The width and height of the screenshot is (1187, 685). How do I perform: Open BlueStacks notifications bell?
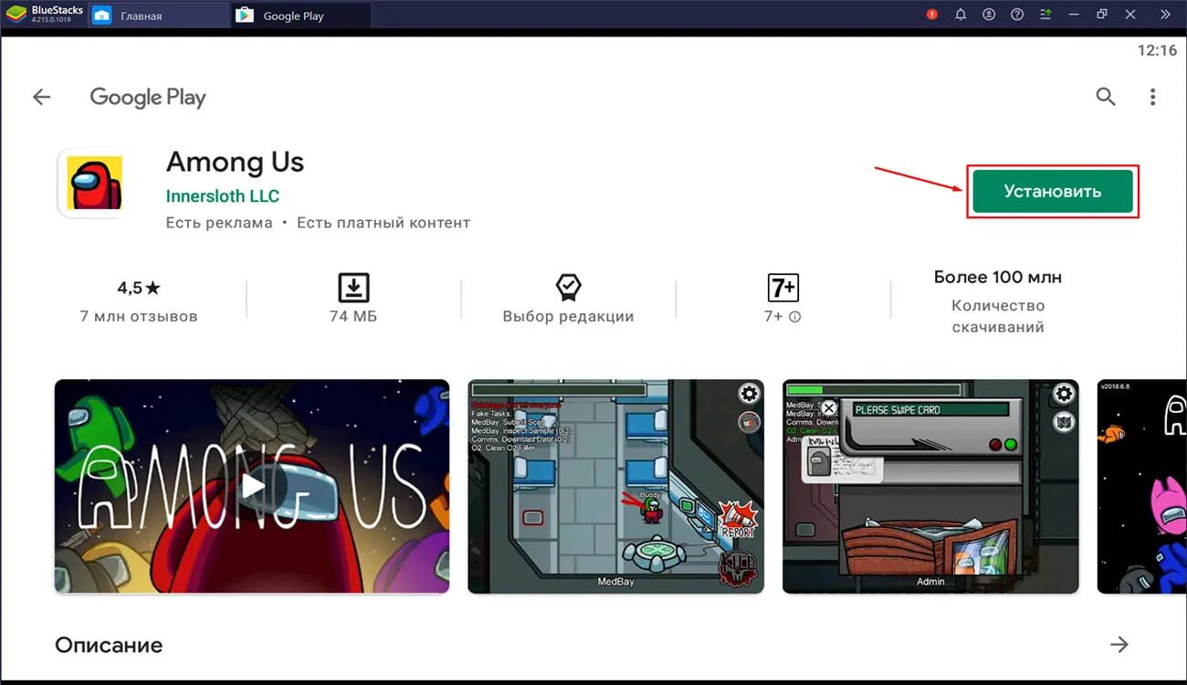point(961,15)
